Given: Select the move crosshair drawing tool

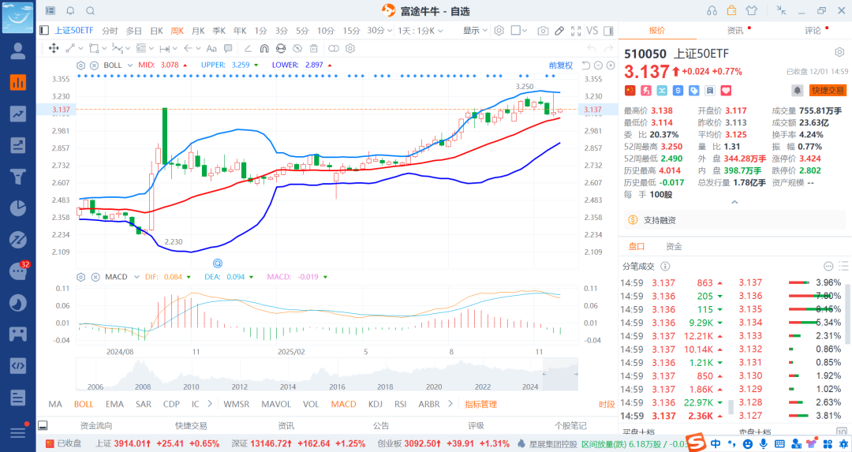Looking at the screenshot, I should coord(54,48).
